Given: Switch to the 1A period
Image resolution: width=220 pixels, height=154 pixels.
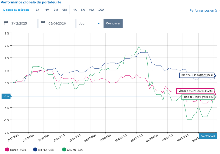Looking at the screenshot, I should tap(75, 10).
